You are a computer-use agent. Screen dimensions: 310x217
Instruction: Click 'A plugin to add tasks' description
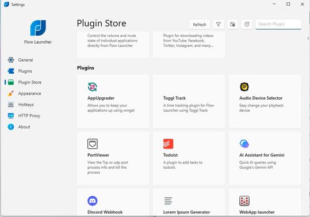pyautogui.click(x=183, y=165)
